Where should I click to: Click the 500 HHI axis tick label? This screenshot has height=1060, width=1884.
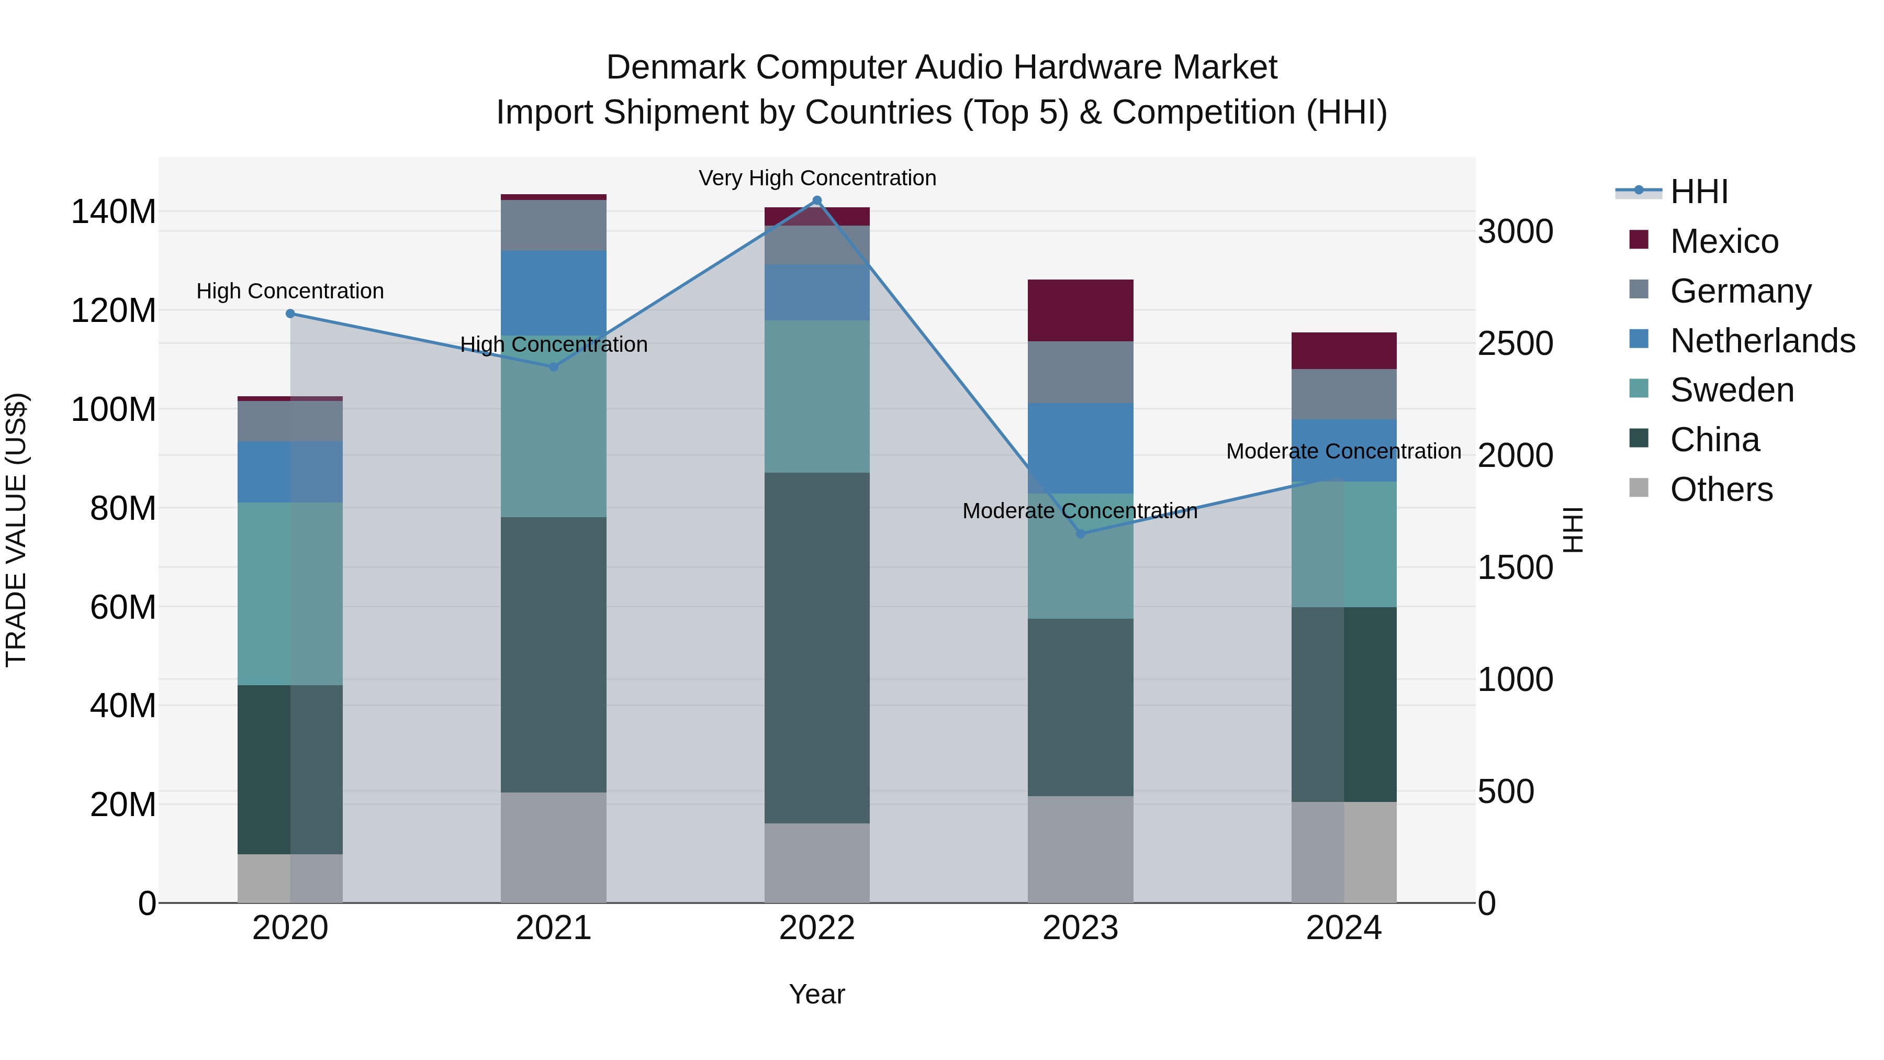1506,791
